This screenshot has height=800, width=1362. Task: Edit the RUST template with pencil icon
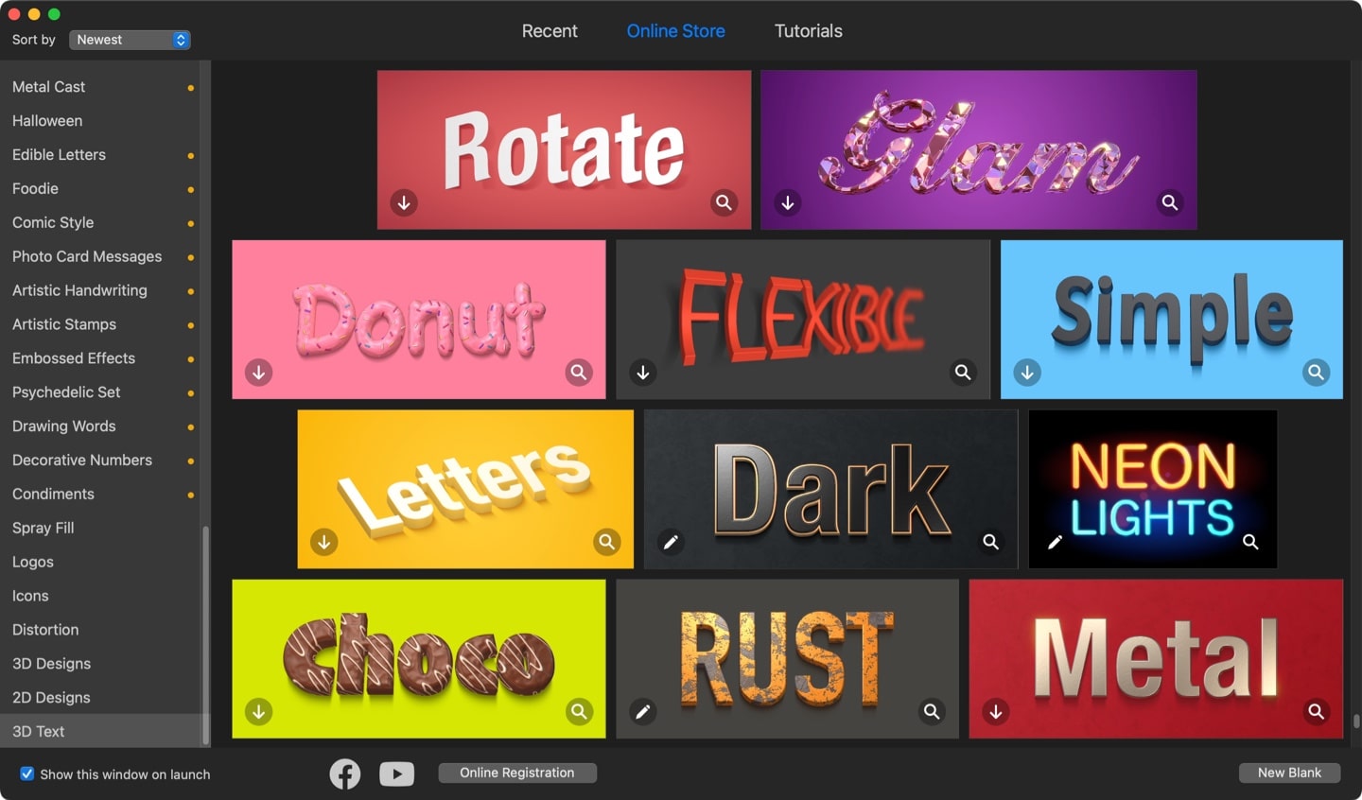[643, 711]
